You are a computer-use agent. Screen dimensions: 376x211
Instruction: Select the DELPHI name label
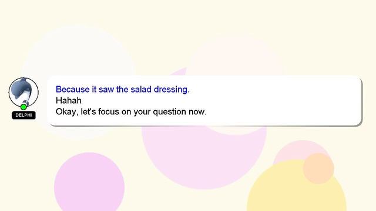[23, 115]
